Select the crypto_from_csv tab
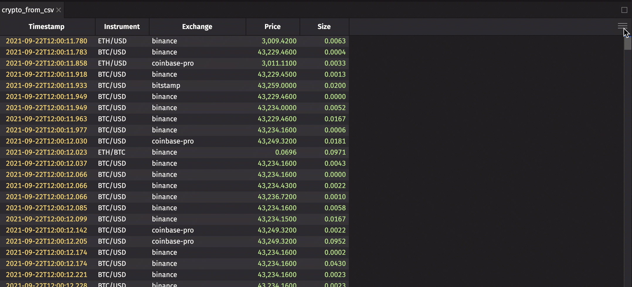 click(28, 10)
